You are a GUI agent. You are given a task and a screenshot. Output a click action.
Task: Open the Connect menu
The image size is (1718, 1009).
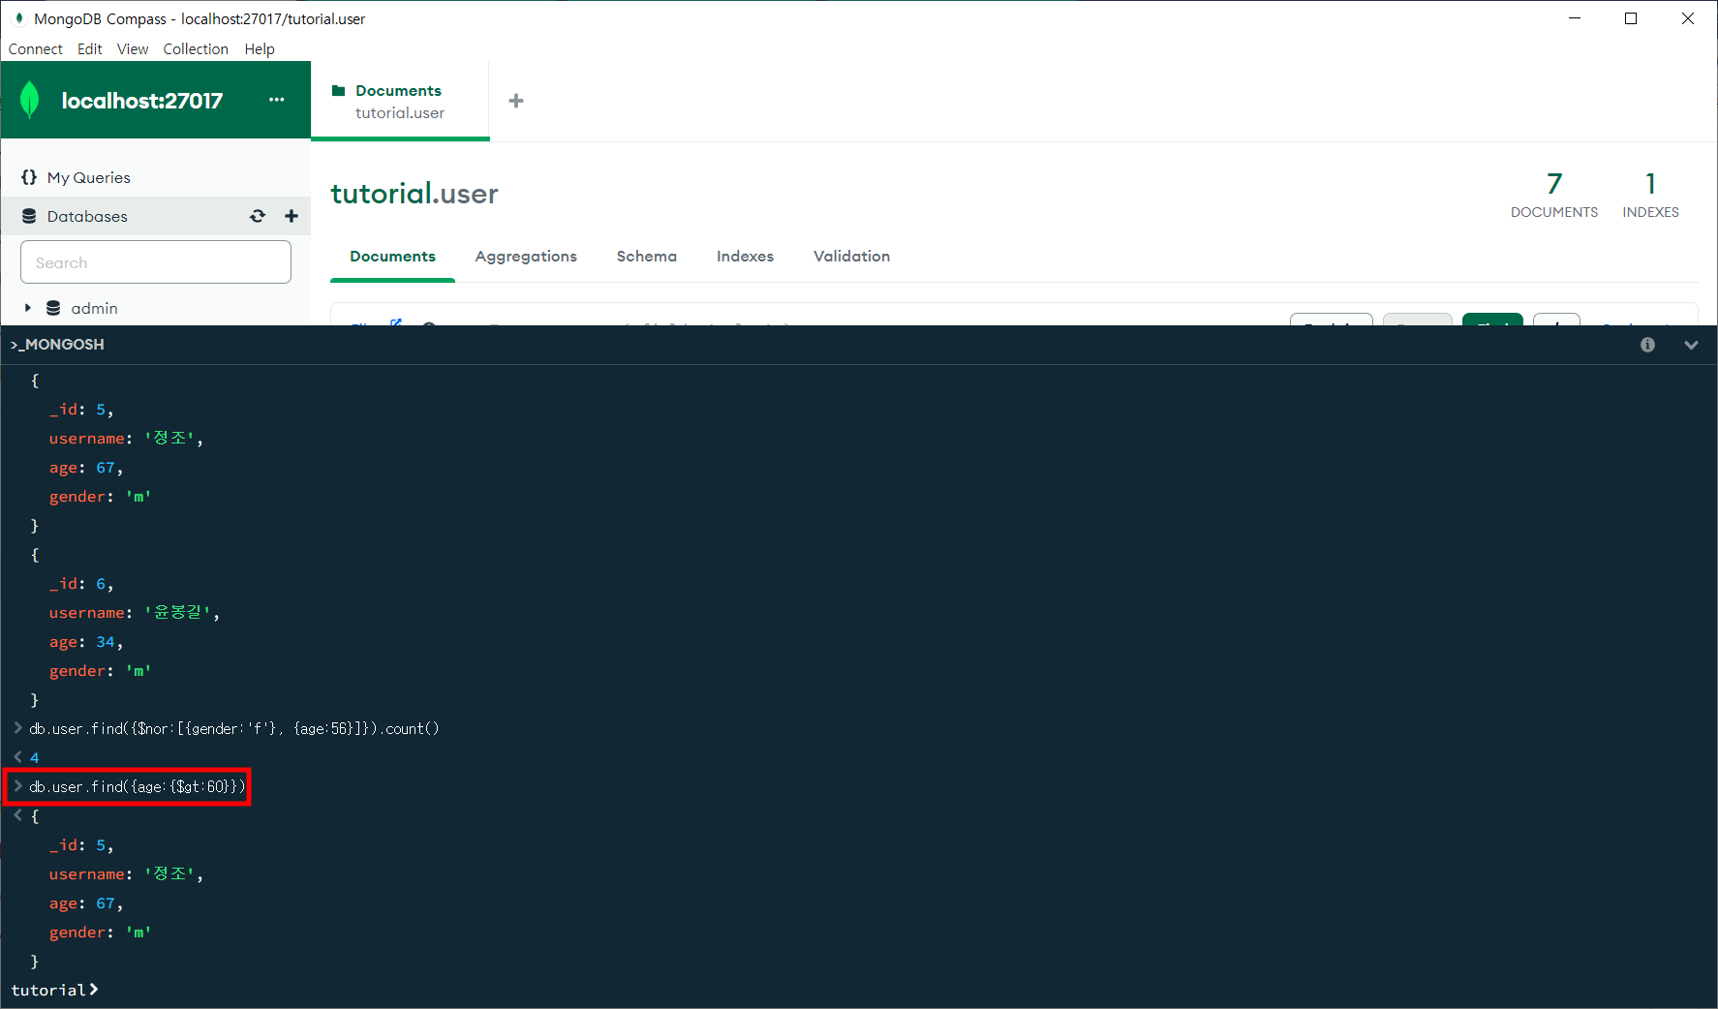pos(36,48)
